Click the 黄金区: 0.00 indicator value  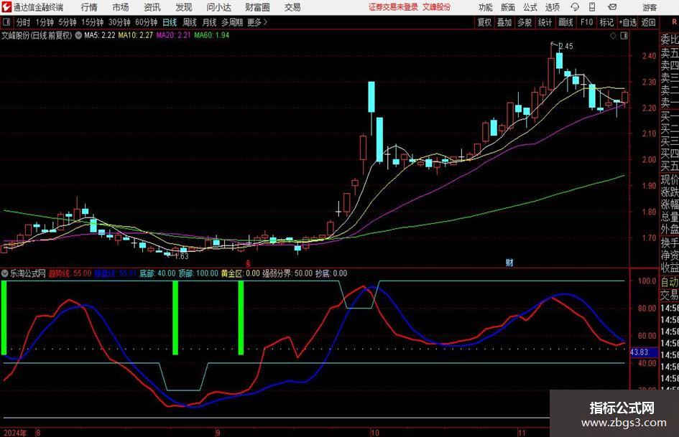(x=240, y=273)
